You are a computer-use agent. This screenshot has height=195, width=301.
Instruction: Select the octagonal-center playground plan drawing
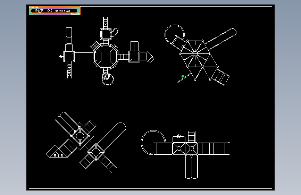coord(107,51)
